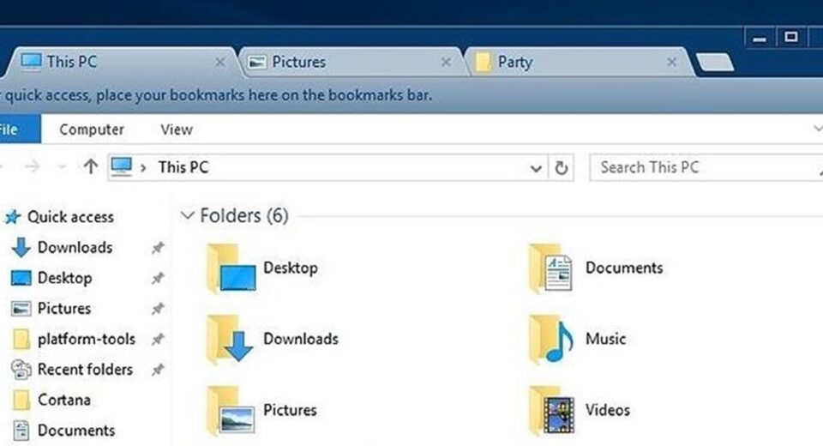Click This PC text in the address bar

183,167
